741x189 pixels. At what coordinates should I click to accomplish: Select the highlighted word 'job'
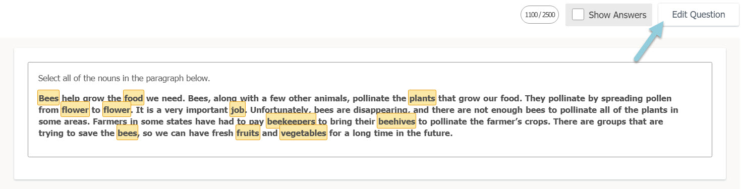coord(238,109)
